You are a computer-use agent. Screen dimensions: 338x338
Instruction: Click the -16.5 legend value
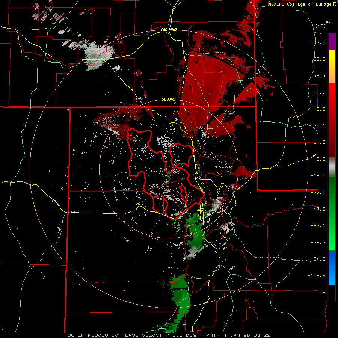coord(318,176)
